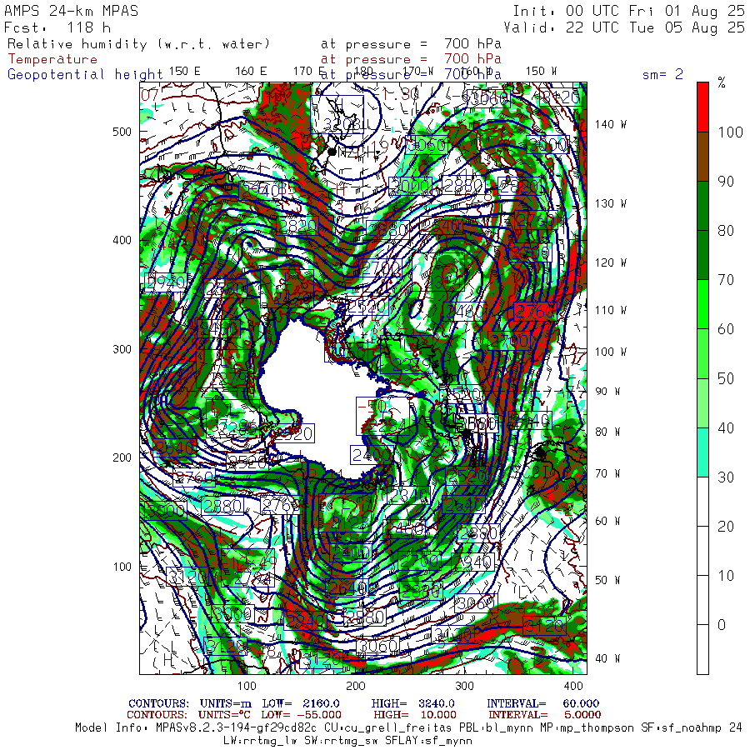The image size is (750, 750).
Task: Click the "50" tick label on color bar
Action: pos(726,379)
